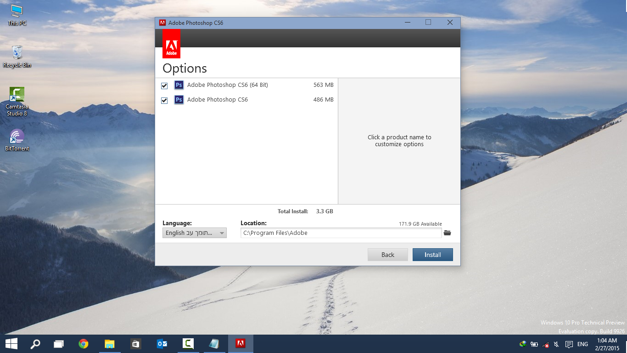Click the battery tray icon
The height and width of the screenshot is (353, 627).
click(x=534, y=344)
